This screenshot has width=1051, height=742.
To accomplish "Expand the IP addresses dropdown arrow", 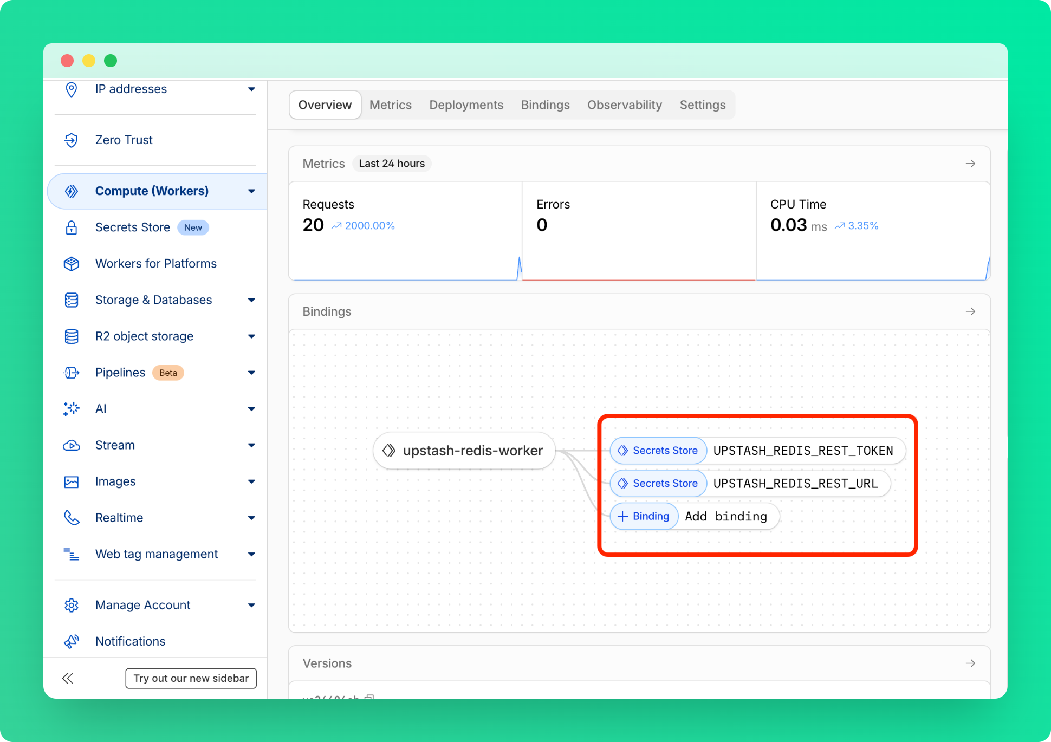I will 251,89.
